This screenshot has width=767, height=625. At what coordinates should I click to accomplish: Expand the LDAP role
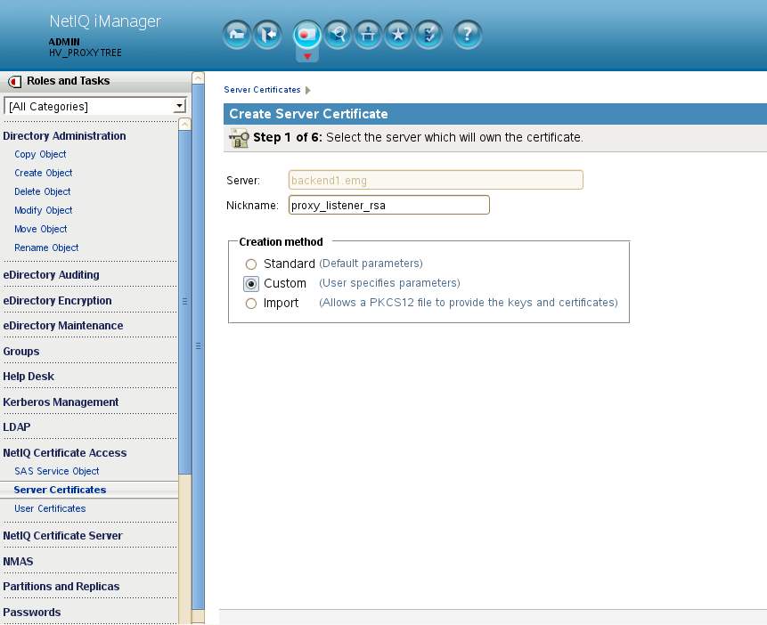[x=17, y=427]
